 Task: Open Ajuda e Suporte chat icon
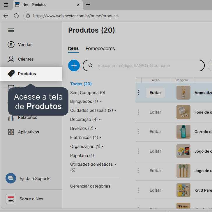pos(11,178)
